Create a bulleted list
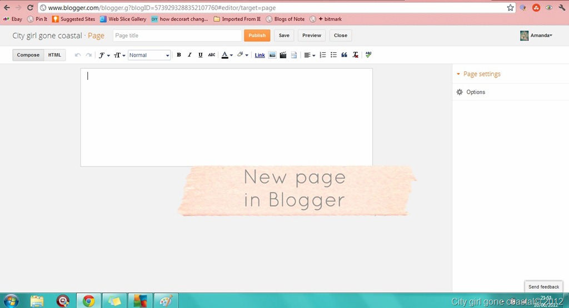The height and width of the screenshot is (308, 569). tap(333, 55)
